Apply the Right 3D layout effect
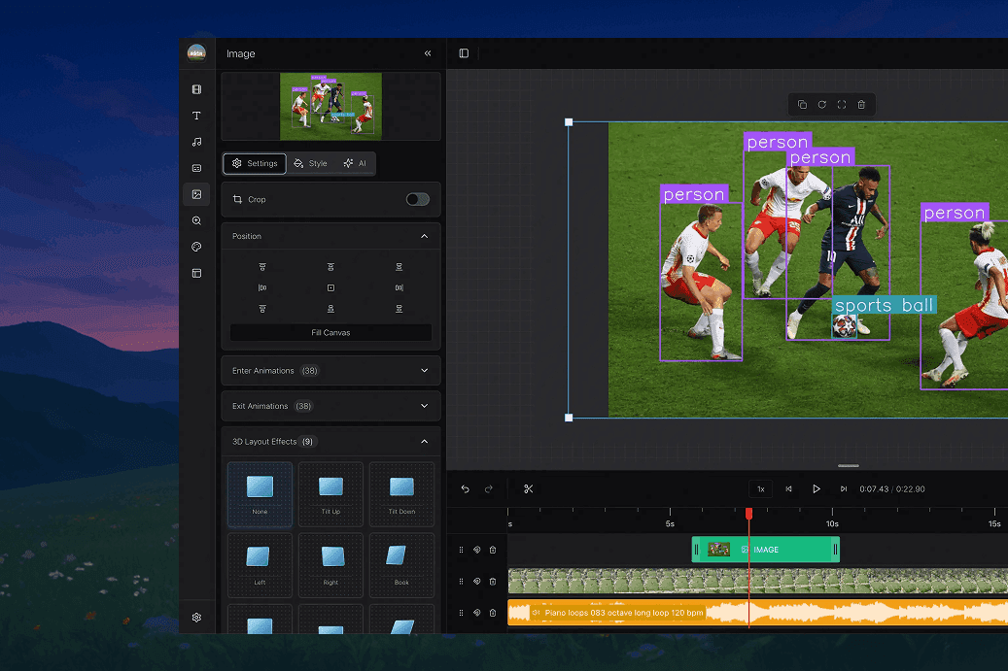This screenshot has width=1008, height=671. coord(330,565)
